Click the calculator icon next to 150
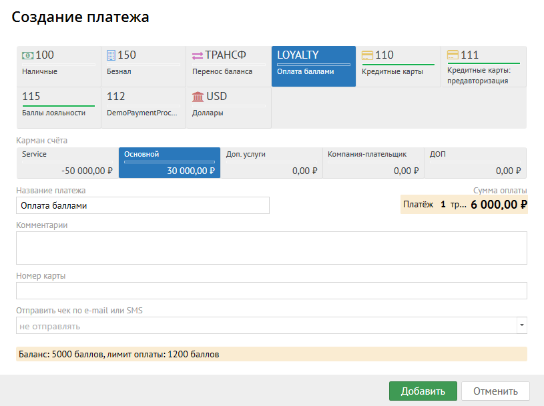The height and width of the screenshot is (406, 544). pos(111,55)
